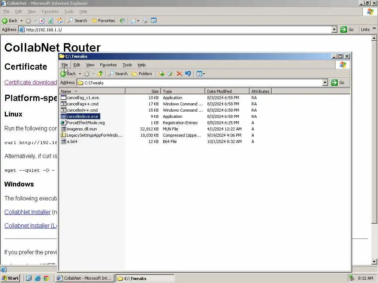The height and width of the screenshot is (283, 378).
Task: Expand the Tweaks window address bar dropdown
Action: pos(325,83)
